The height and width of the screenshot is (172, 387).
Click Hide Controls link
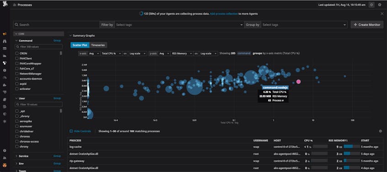coord(80,131)
